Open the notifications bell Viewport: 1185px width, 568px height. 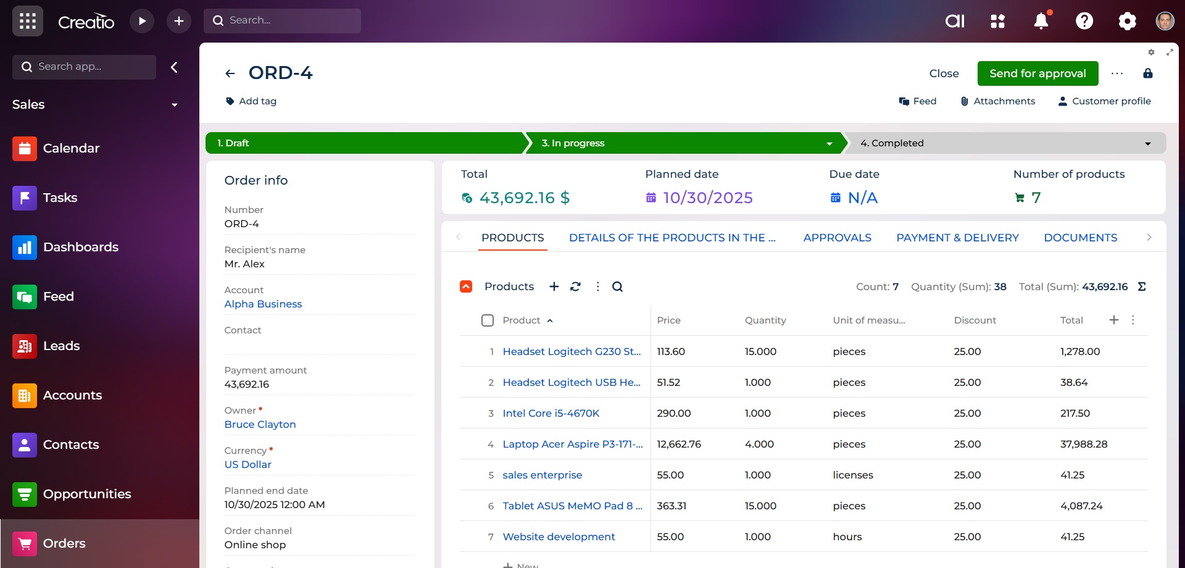1041,21
